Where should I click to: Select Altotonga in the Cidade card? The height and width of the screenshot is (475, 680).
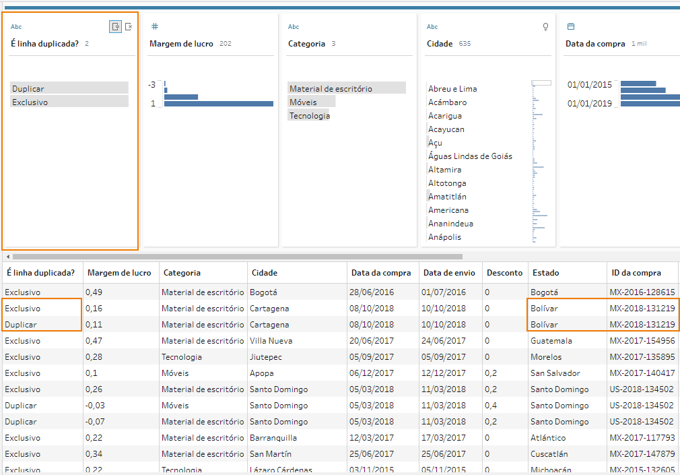point(447,183)
